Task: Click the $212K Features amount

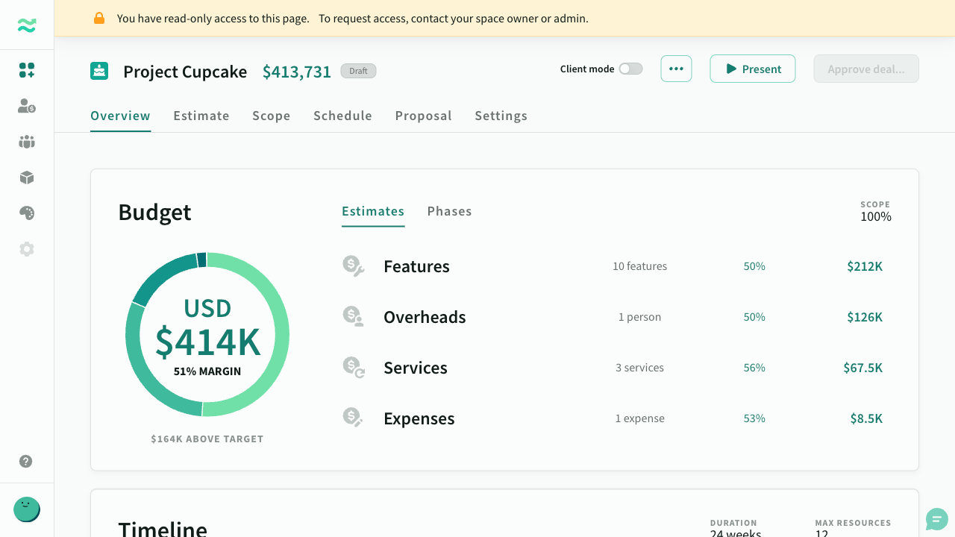Action: 865,266
